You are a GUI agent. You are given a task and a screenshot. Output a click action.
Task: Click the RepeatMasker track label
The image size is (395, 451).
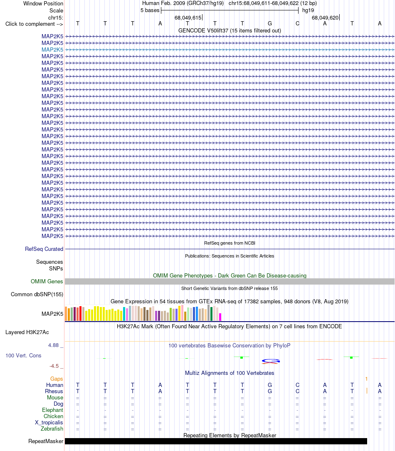click(46, 441)
